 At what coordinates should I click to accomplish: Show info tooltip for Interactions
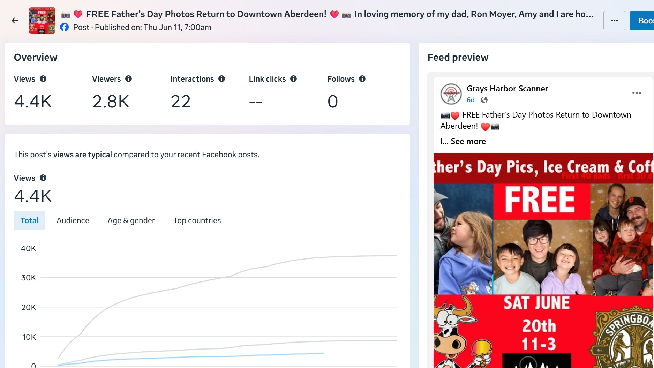point(222,79)
